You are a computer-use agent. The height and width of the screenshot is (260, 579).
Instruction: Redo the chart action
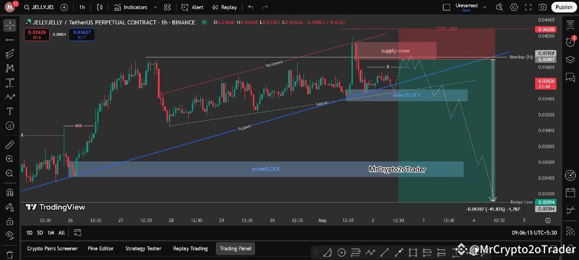coord(266,7)
